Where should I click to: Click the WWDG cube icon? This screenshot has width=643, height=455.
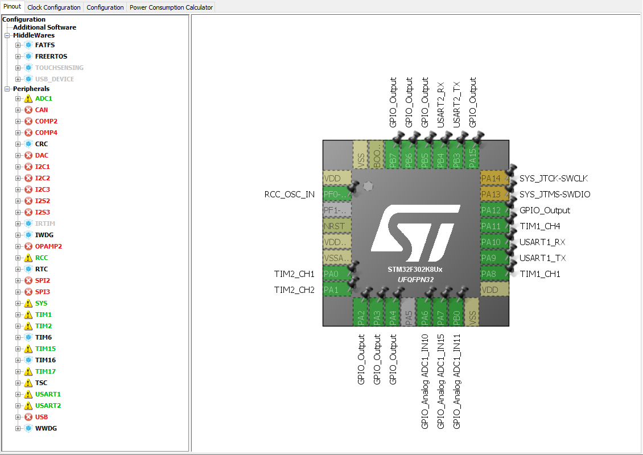28,428
